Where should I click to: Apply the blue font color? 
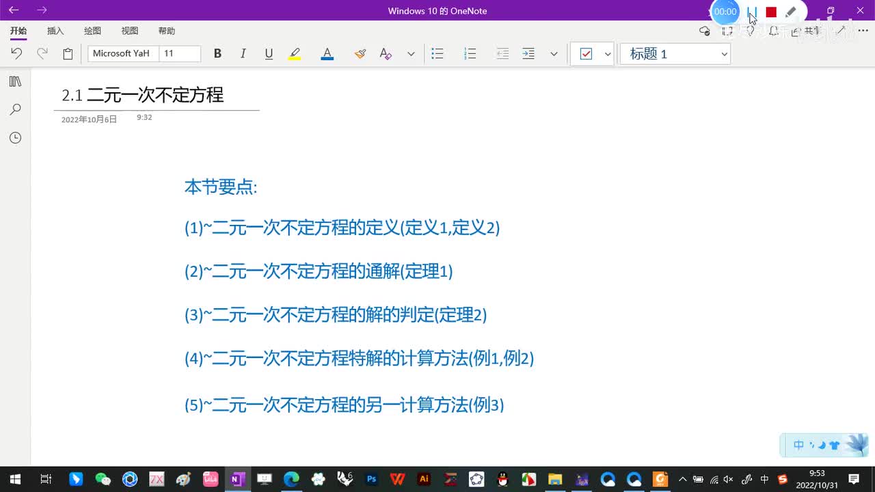point(327,53)
